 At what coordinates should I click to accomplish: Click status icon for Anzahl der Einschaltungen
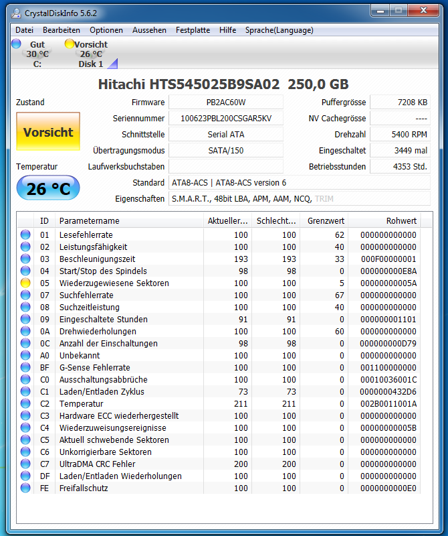click(25, 343)
